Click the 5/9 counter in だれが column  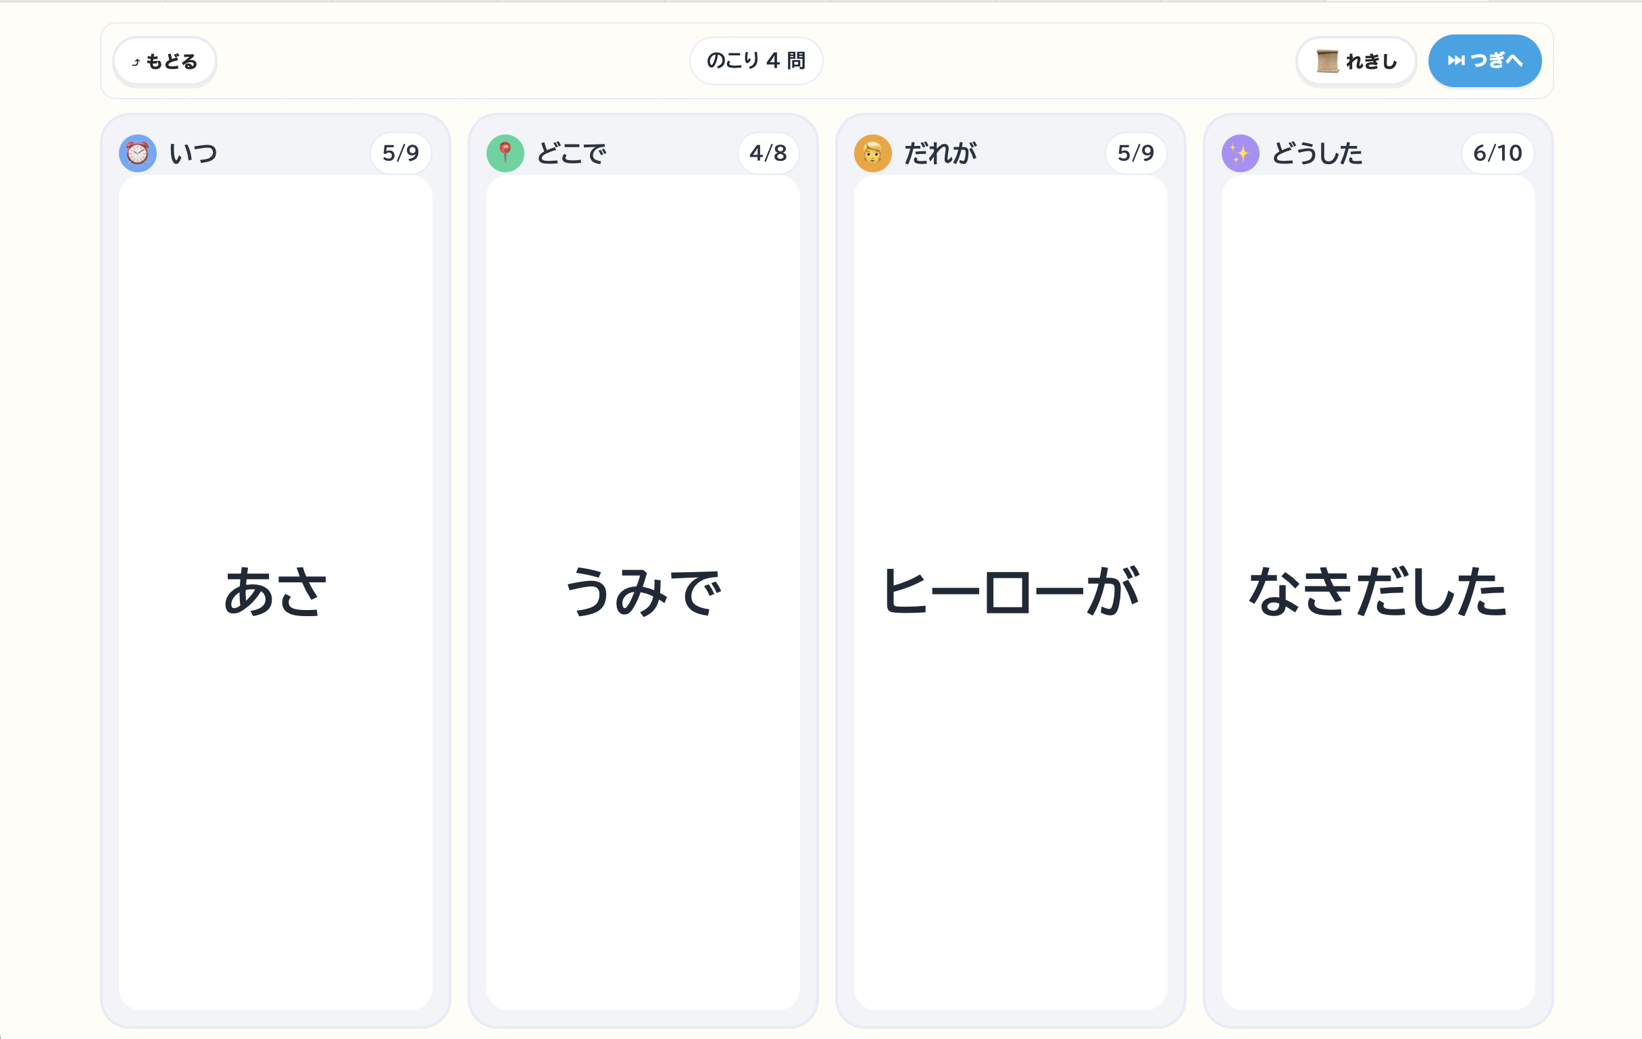(x=1136, y=153)
